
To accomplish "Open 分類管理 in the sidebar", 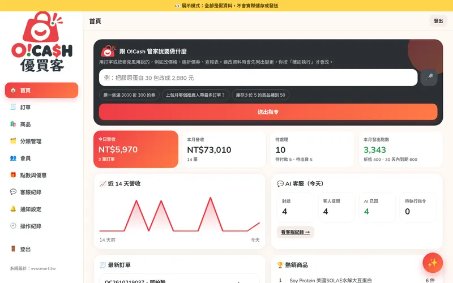I will 41,141.
